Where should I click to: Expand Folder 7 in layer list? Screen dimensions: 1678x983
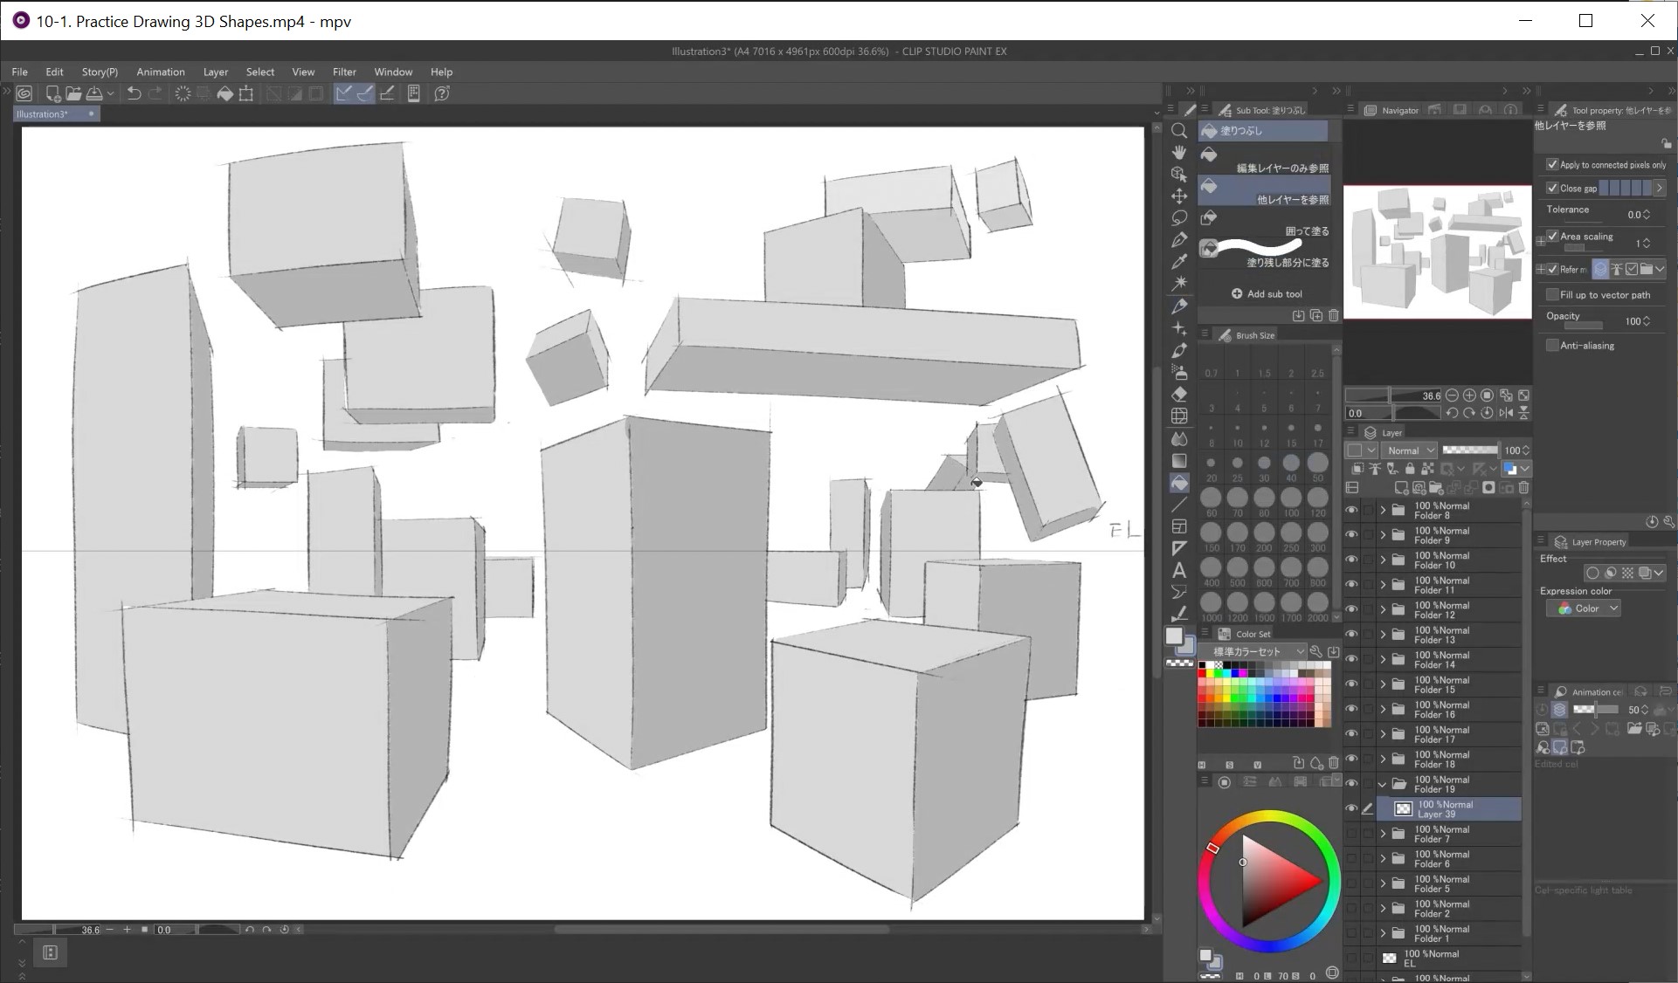[x=1383, y=834]
